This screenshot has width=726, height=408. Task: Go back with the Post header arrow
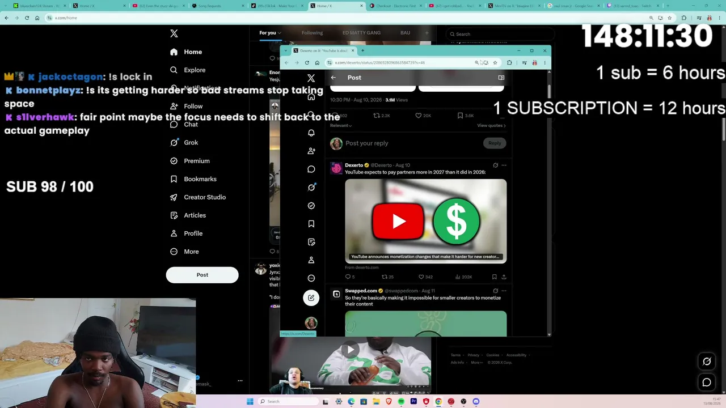(x=334, y=78)
